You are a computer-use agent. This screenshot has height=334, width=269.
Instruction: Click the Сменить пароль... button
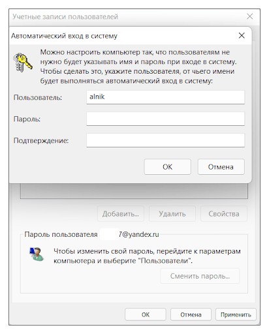pos(200,276)
